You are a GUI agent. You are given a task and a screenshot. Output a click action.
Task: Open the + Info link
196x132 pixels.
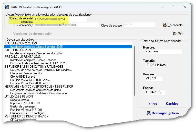(x=153, y=104)
